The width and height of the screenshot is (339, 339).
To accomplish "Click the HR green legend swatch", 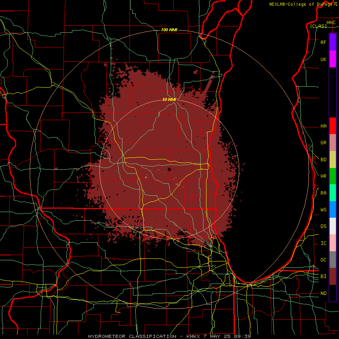I will click(333, 176).
